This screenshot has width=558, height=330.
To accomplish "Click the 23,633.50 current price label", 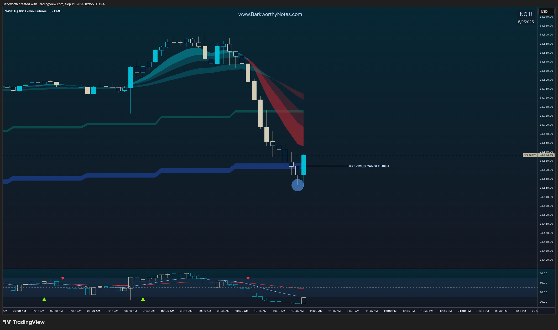I will (546, 155).
